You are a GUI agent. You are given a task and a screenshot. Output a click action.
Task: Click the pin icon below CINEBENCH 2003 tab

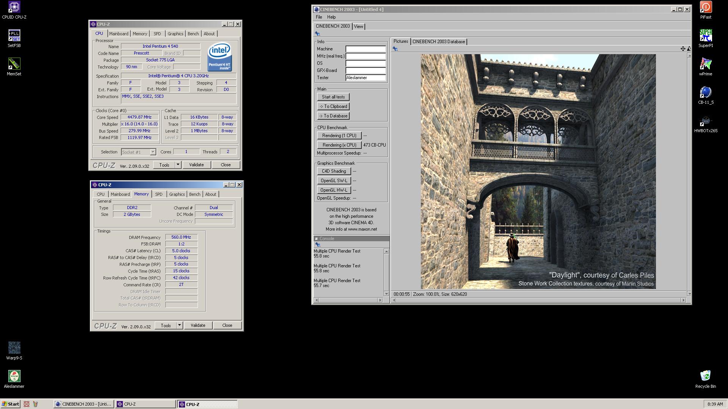point(317,34)
